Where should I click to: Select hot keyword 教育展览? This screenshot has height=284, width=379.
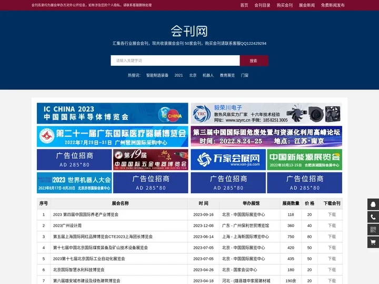click(227, 75)
